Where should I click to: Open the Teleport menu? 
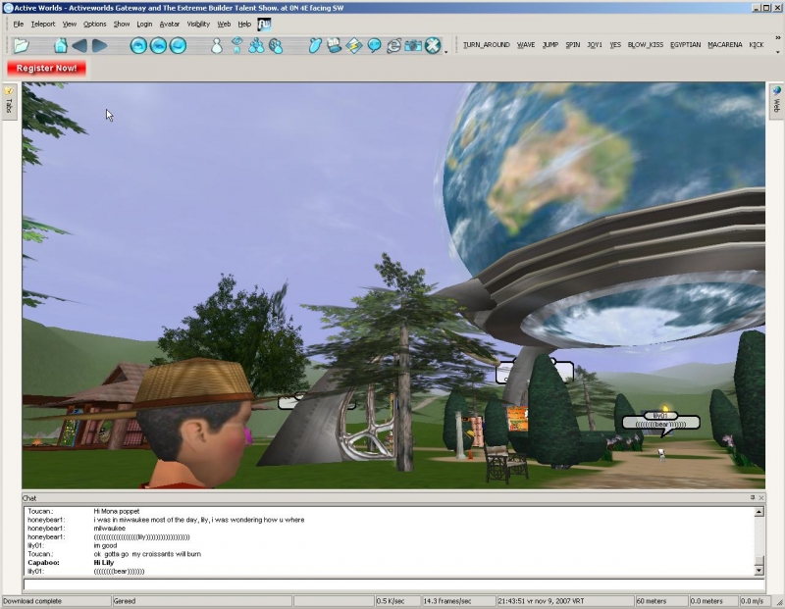[x=43, y=24]
